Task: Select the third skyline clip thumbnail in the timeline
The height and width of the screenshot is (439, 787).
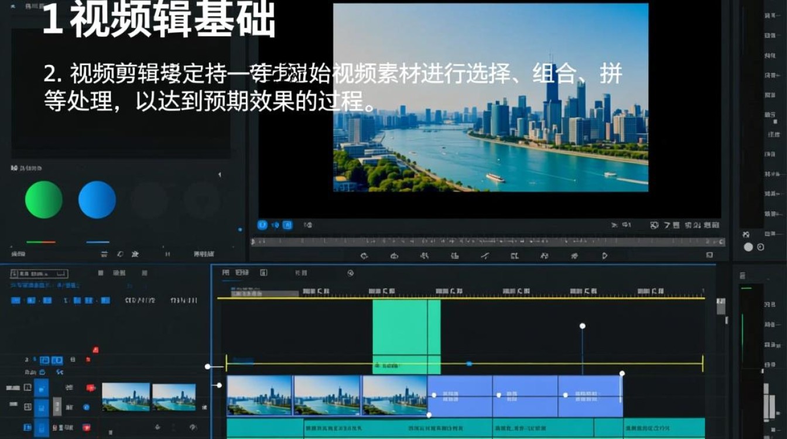Action: point(395,395)
